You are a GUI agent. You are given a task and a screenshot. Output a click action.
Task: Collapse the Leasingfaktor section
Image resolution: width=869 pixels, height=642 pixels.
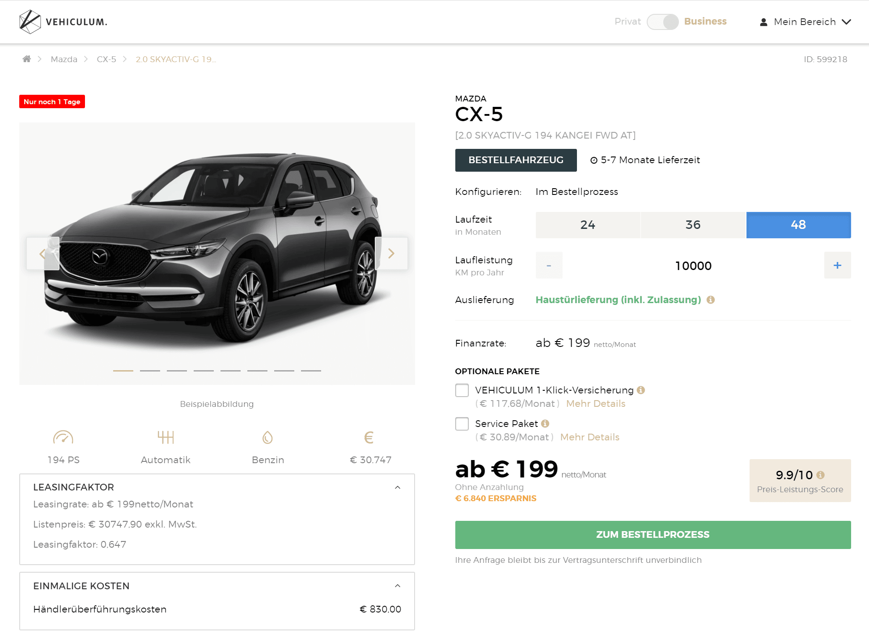397,487
